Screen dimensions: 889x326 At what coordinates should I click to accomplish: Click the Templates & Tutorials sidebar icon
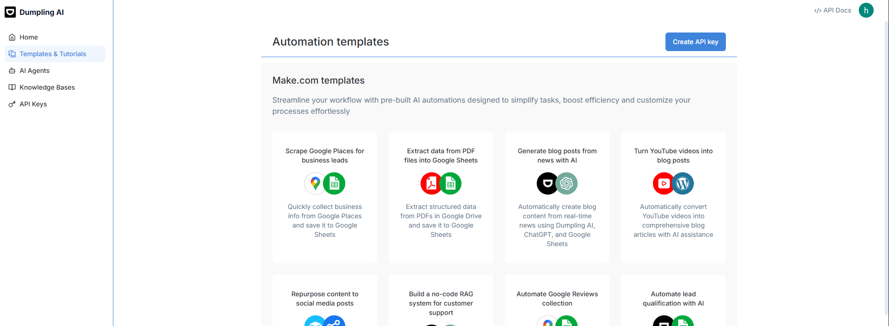pyautogui.click(x=12, y=54)
